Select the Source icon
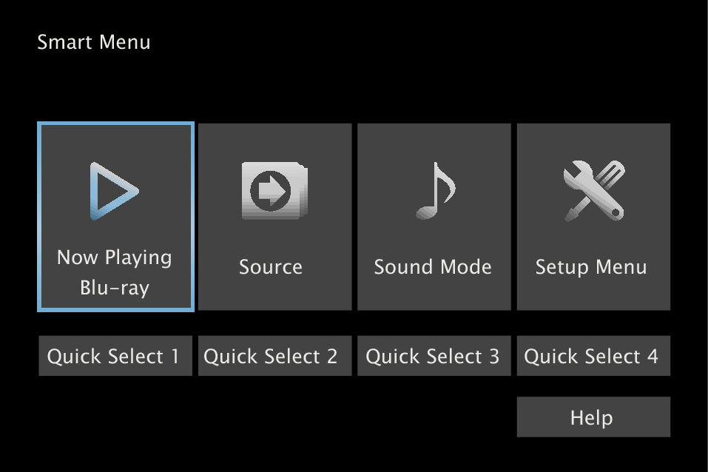This screenshot has width=708, height=472. click(x=274, y=216)
